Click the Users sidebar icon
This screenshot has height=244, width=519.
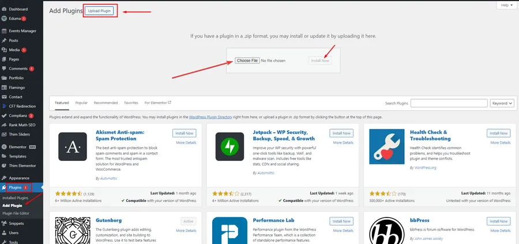4,232
